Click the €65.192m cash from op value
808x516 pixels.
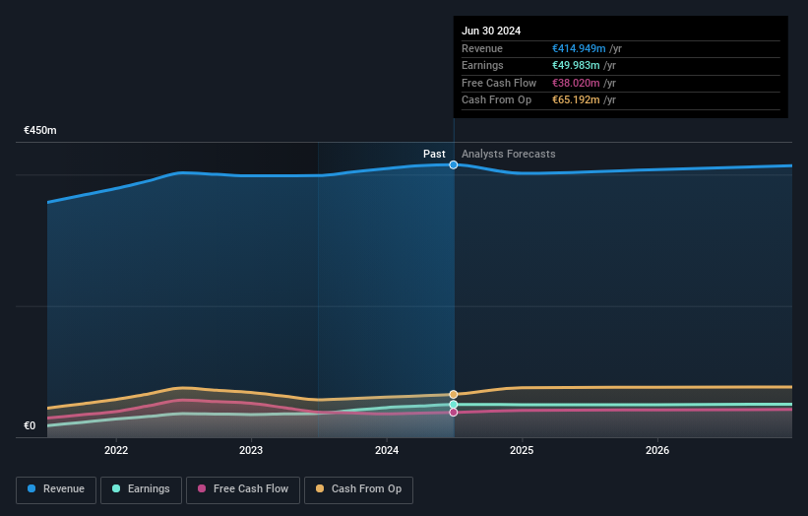click(x=576, y=100)
